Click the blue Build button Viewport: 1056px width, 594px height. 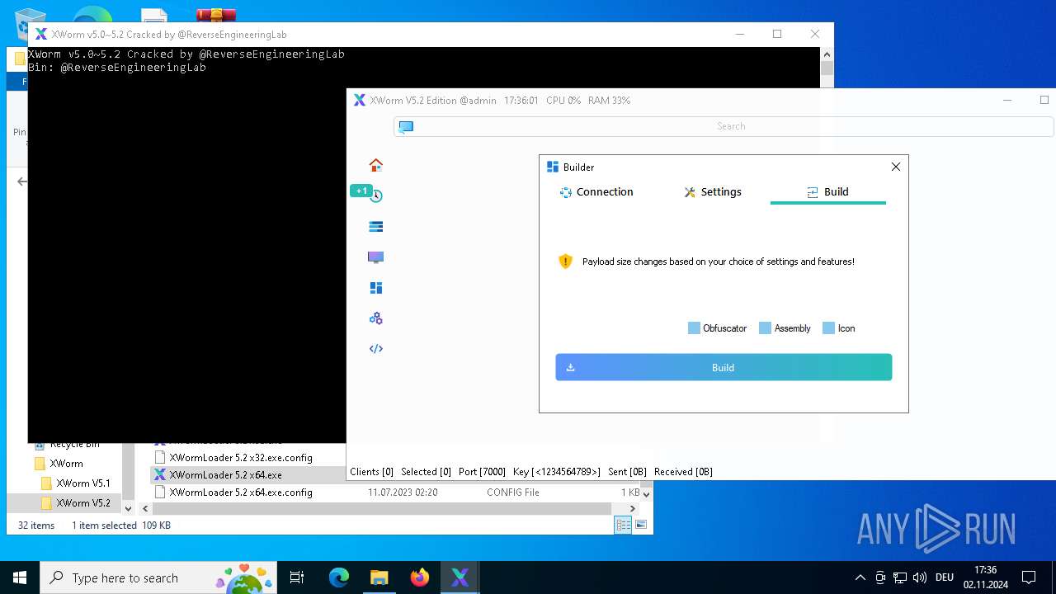click(724, 367)
